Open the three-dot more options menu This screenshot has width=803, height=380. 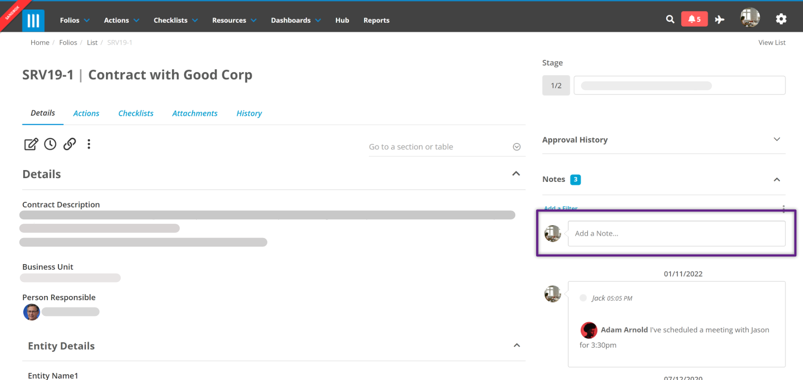tap(89, 144)
